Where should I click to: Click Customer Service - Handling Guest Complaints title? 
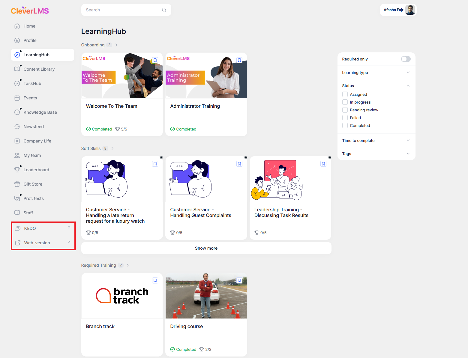pos(201,213)
